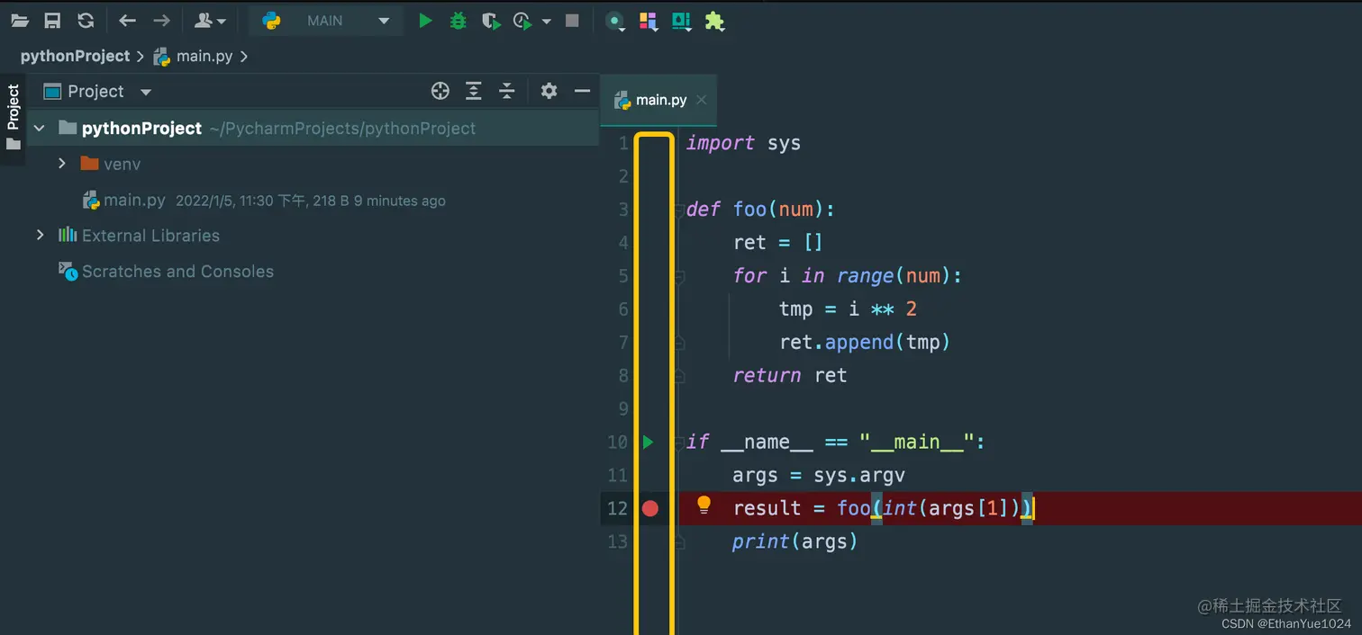Click the green puzzle plugin icon
Screen dimensions: 1362x635
(714, 21)
